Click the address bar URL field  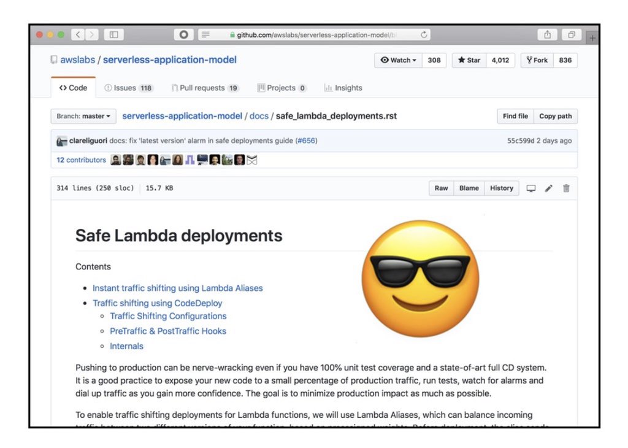pos(315,35)
